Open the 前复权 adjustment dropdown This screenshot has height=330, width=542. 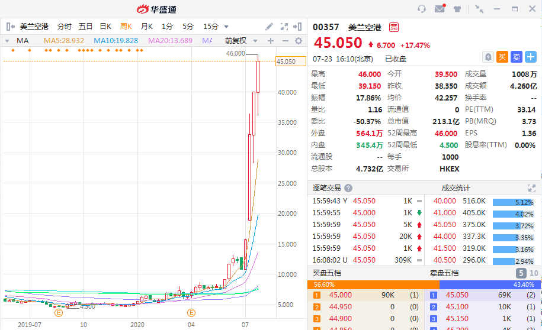click(241, 41)
